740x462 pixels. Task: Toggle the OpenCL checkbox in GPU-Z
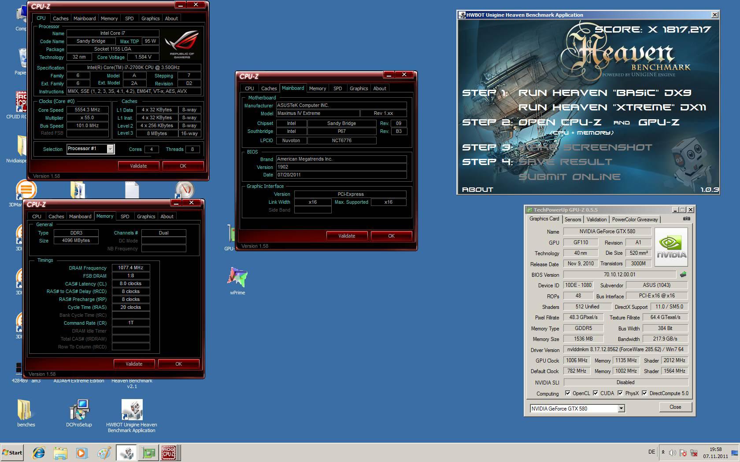tap(568, 393)
